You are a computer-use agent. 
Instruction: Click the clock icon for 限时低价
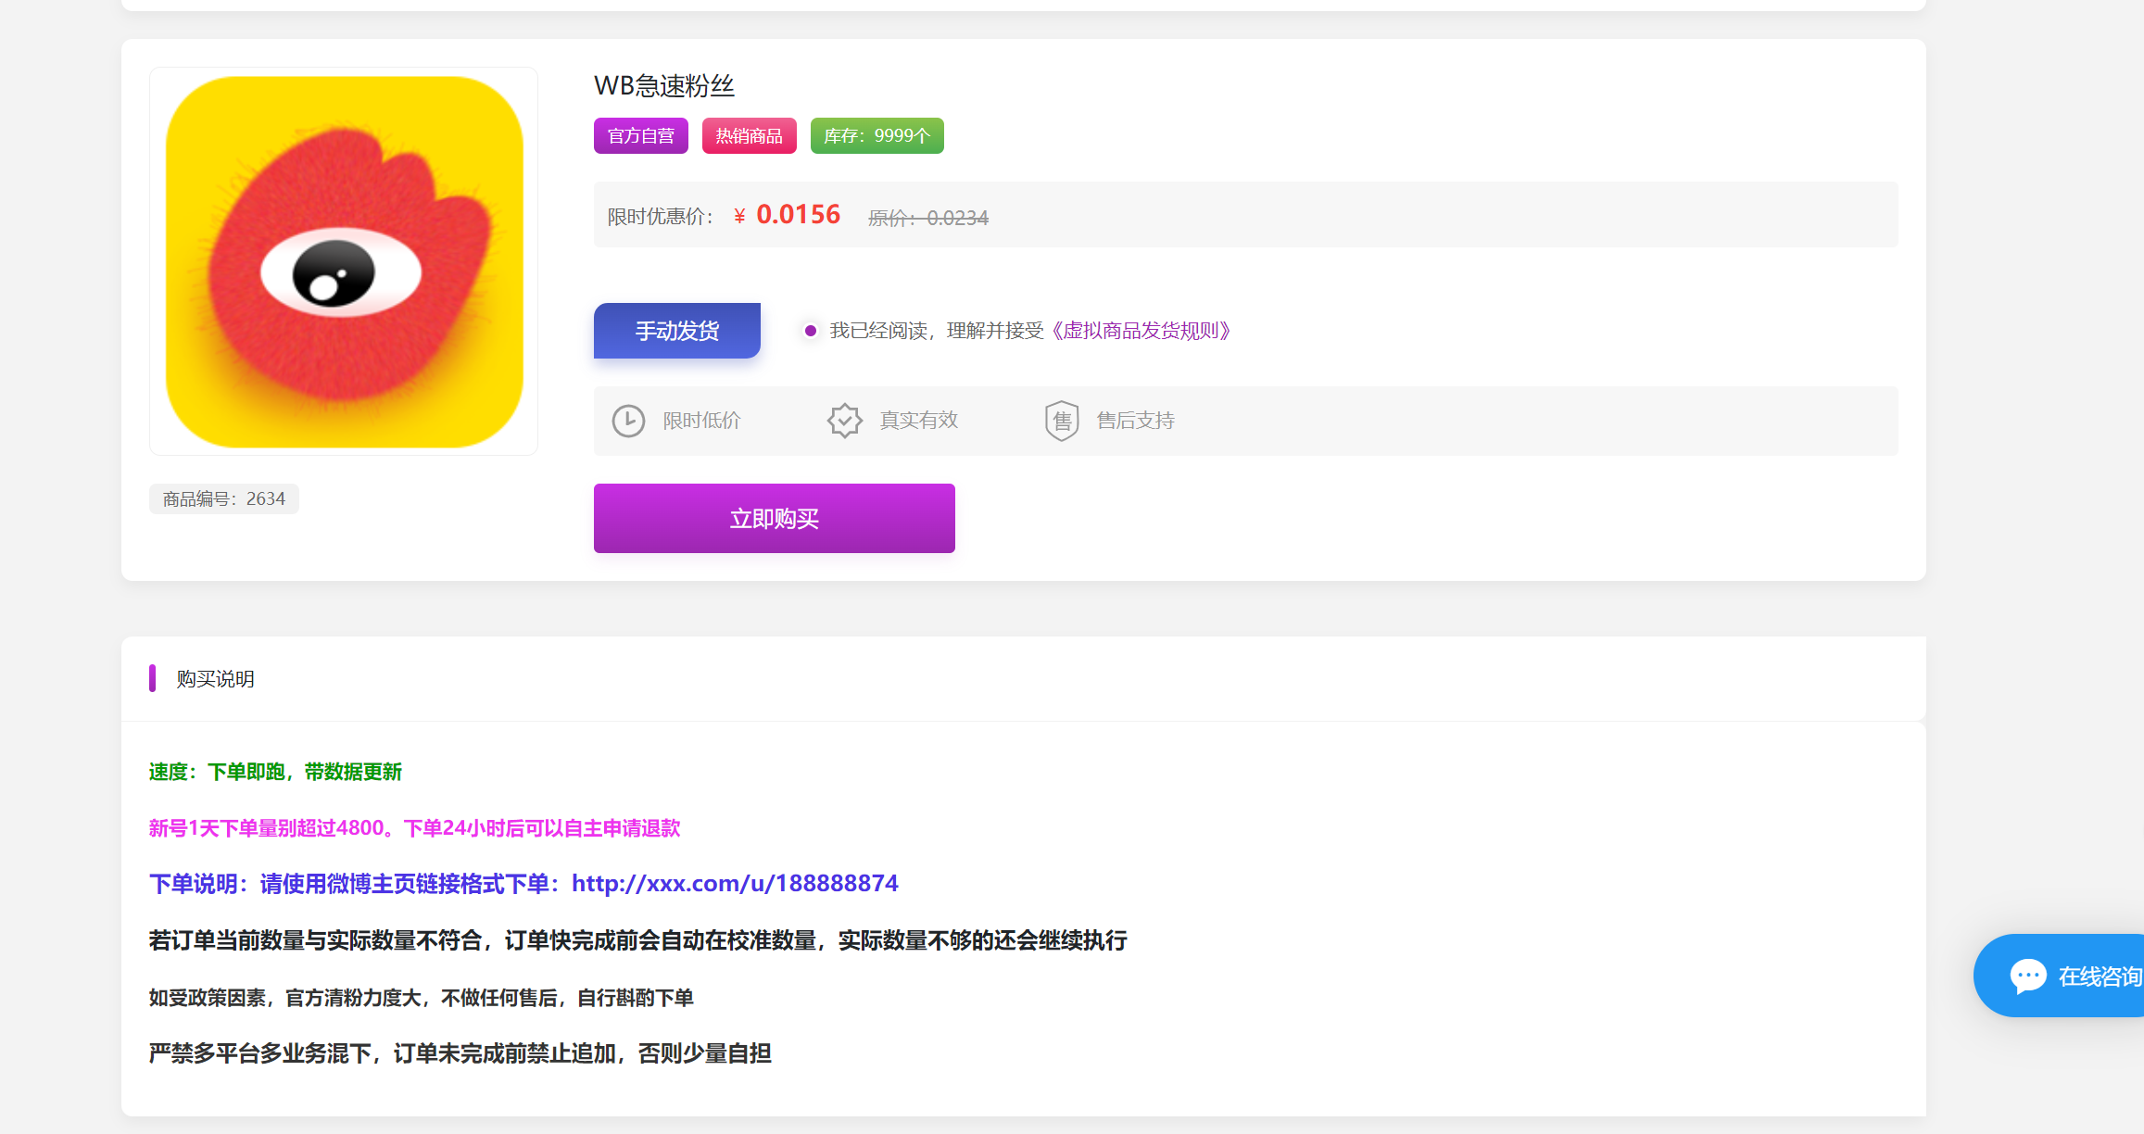(x=628, y=421)
